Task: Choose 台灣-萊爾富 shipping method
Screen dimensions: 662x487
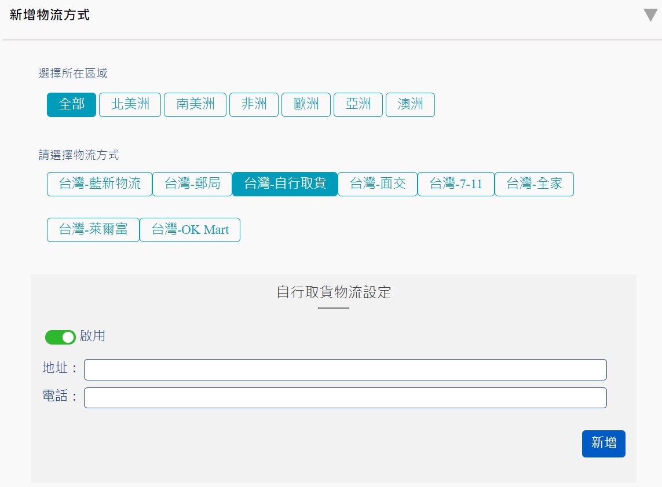Action: click(x=93, y=229)
